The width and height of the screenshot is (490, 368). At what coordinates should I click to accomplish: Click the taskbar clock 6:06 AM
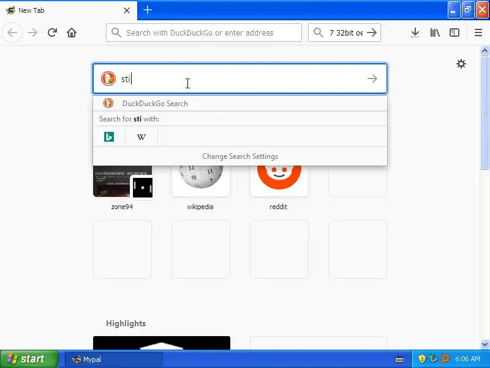coord(467,359)
